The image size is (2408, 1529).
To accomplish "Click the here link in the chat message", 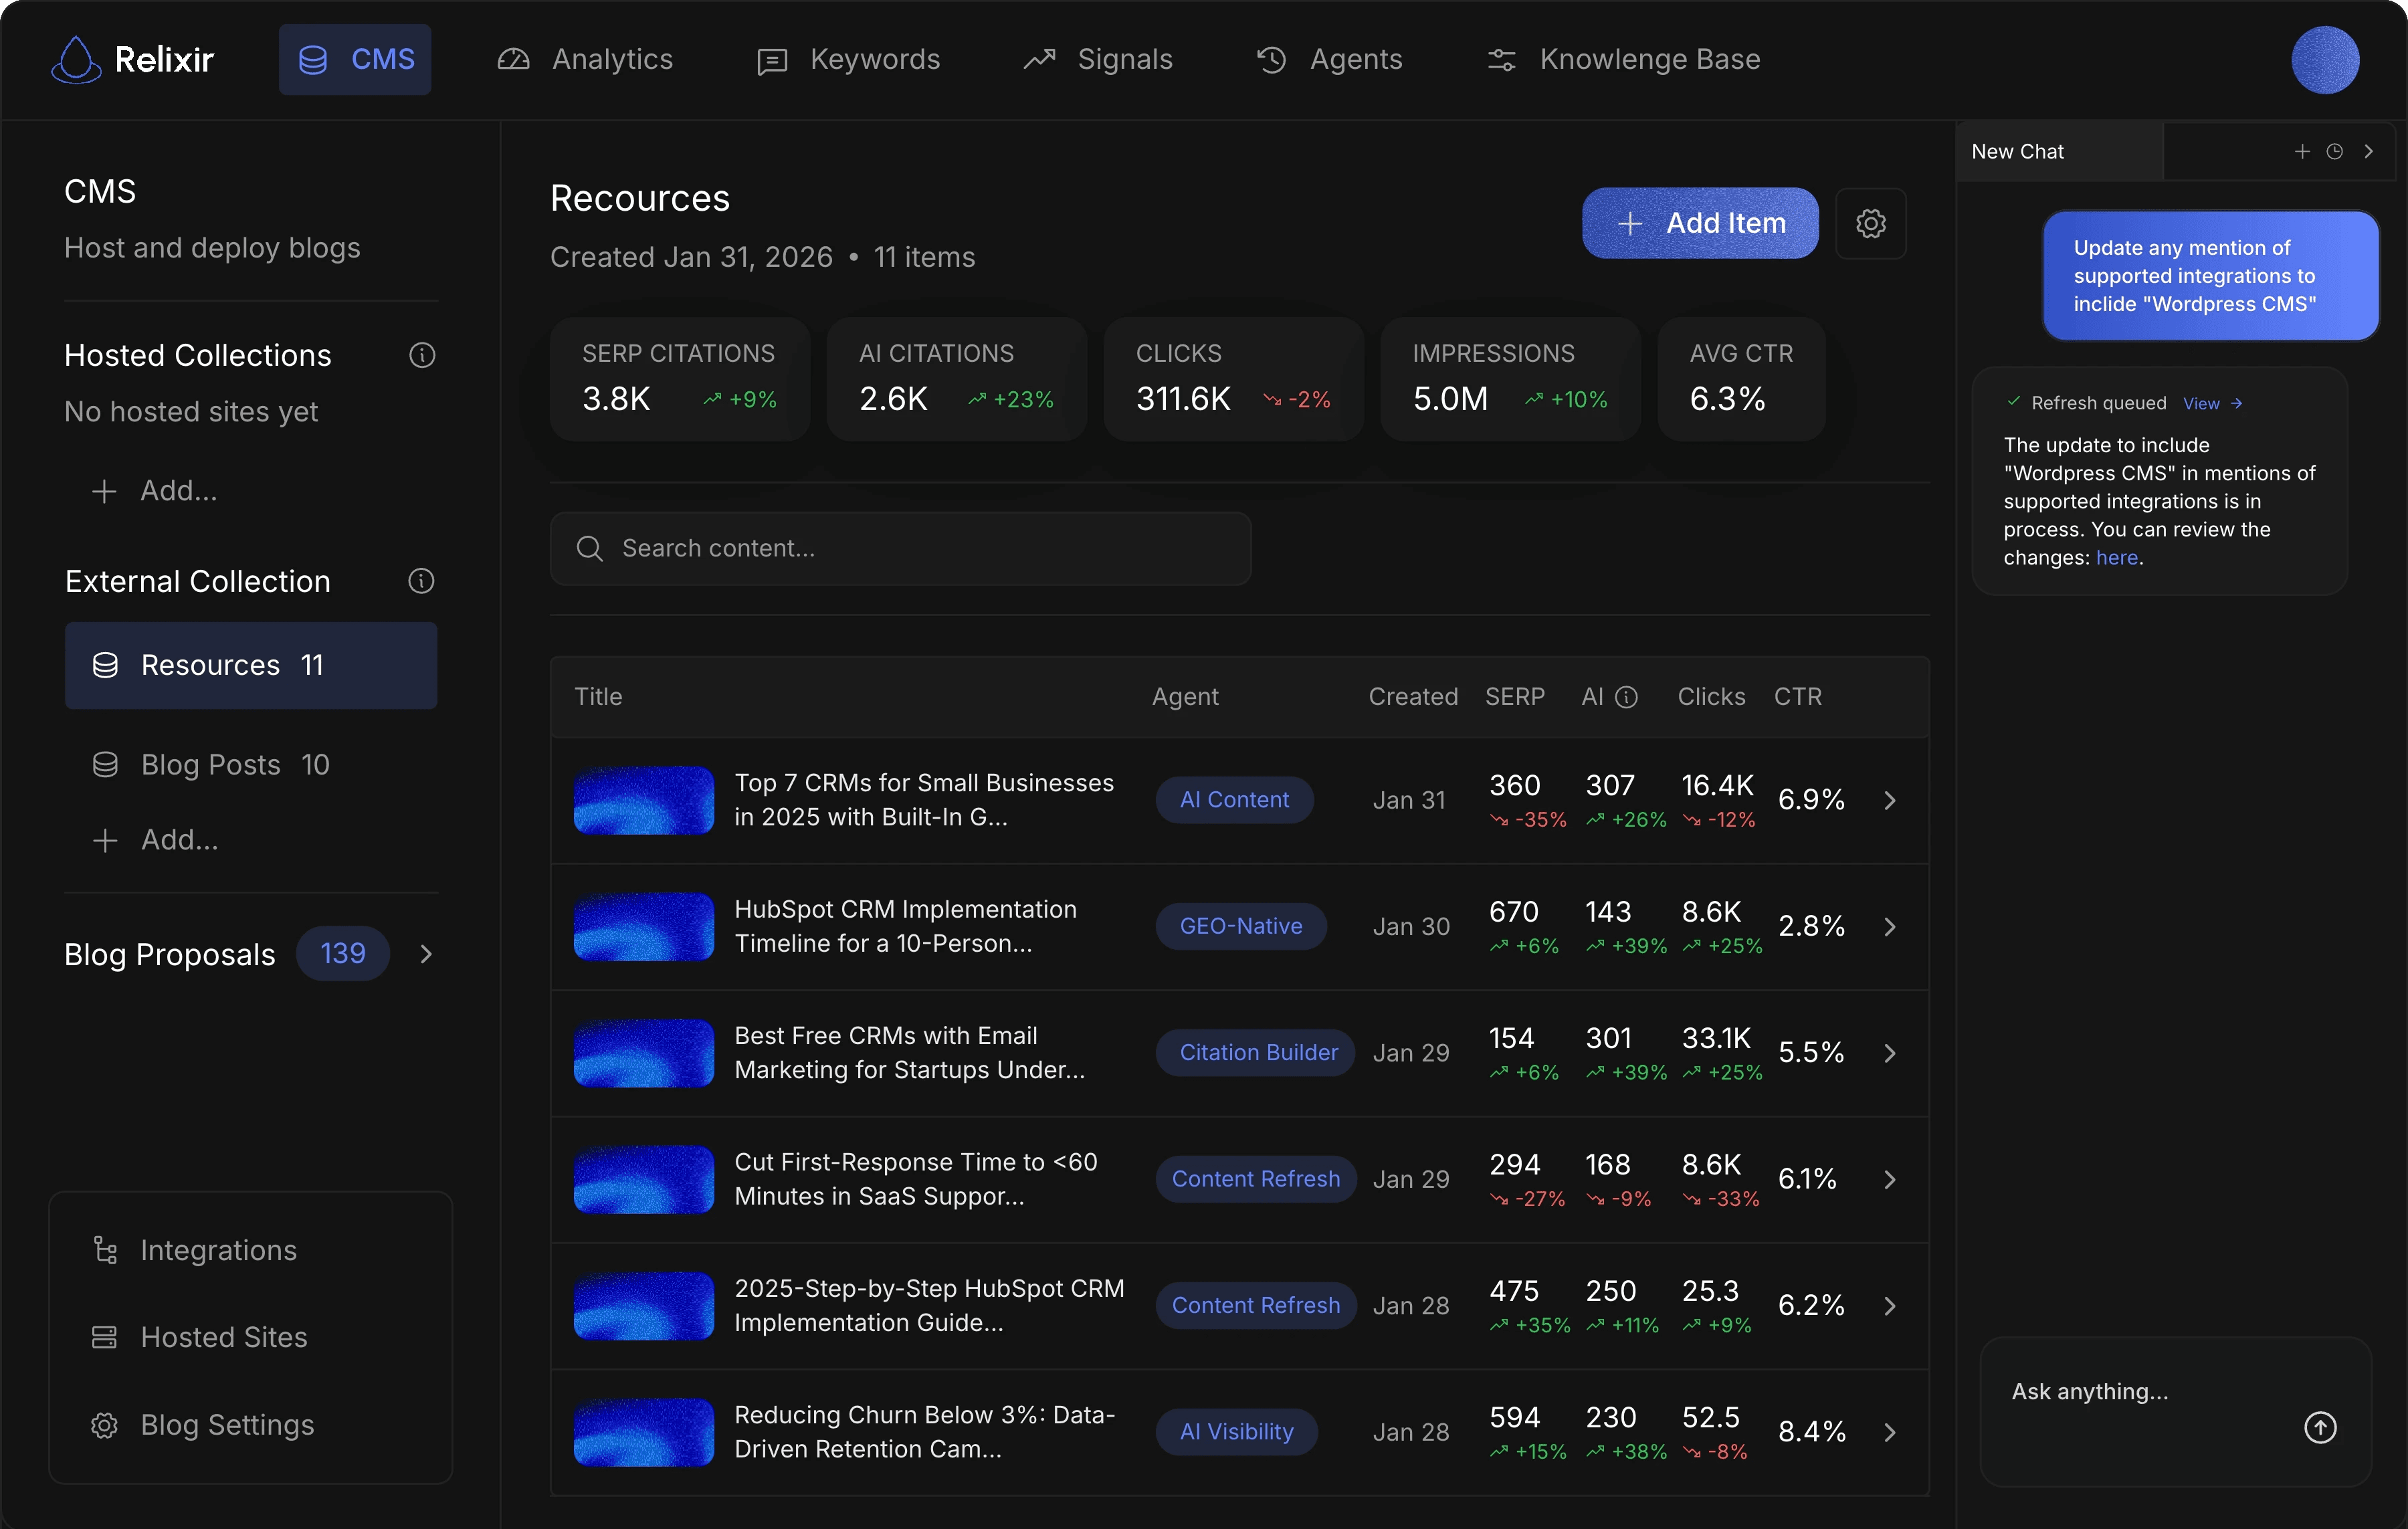I will point(2117,558).
